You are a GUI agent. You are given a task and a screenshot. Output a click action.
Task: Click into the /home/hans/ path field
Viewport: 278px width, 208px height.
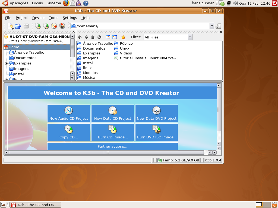(140, 26)
